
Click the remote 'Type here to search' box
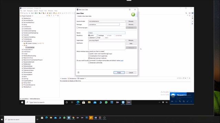(44, 102)
